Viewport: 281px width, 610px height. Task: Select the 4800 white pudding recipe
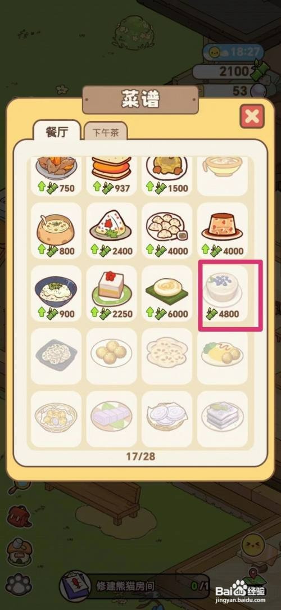point(223,293)
